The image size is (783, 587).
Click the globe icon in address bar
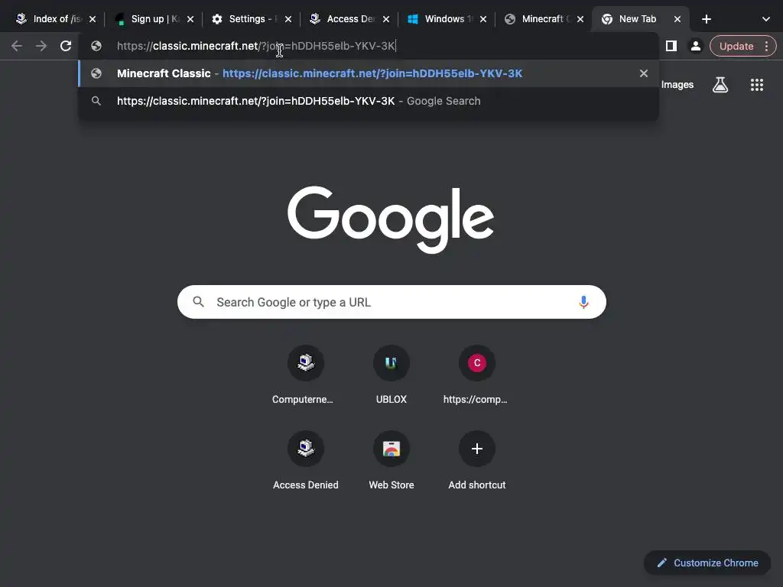point(96,46)
